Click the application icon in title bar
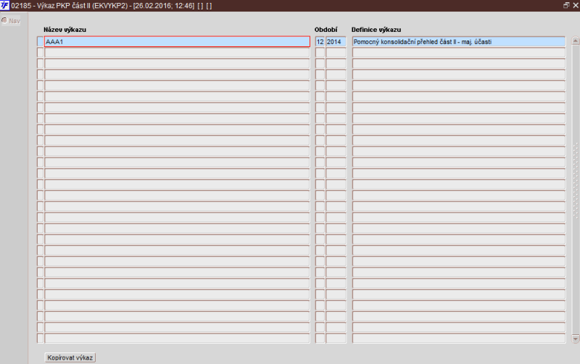Viewport: 580px width, 364px height. click(x=4, y=6)
